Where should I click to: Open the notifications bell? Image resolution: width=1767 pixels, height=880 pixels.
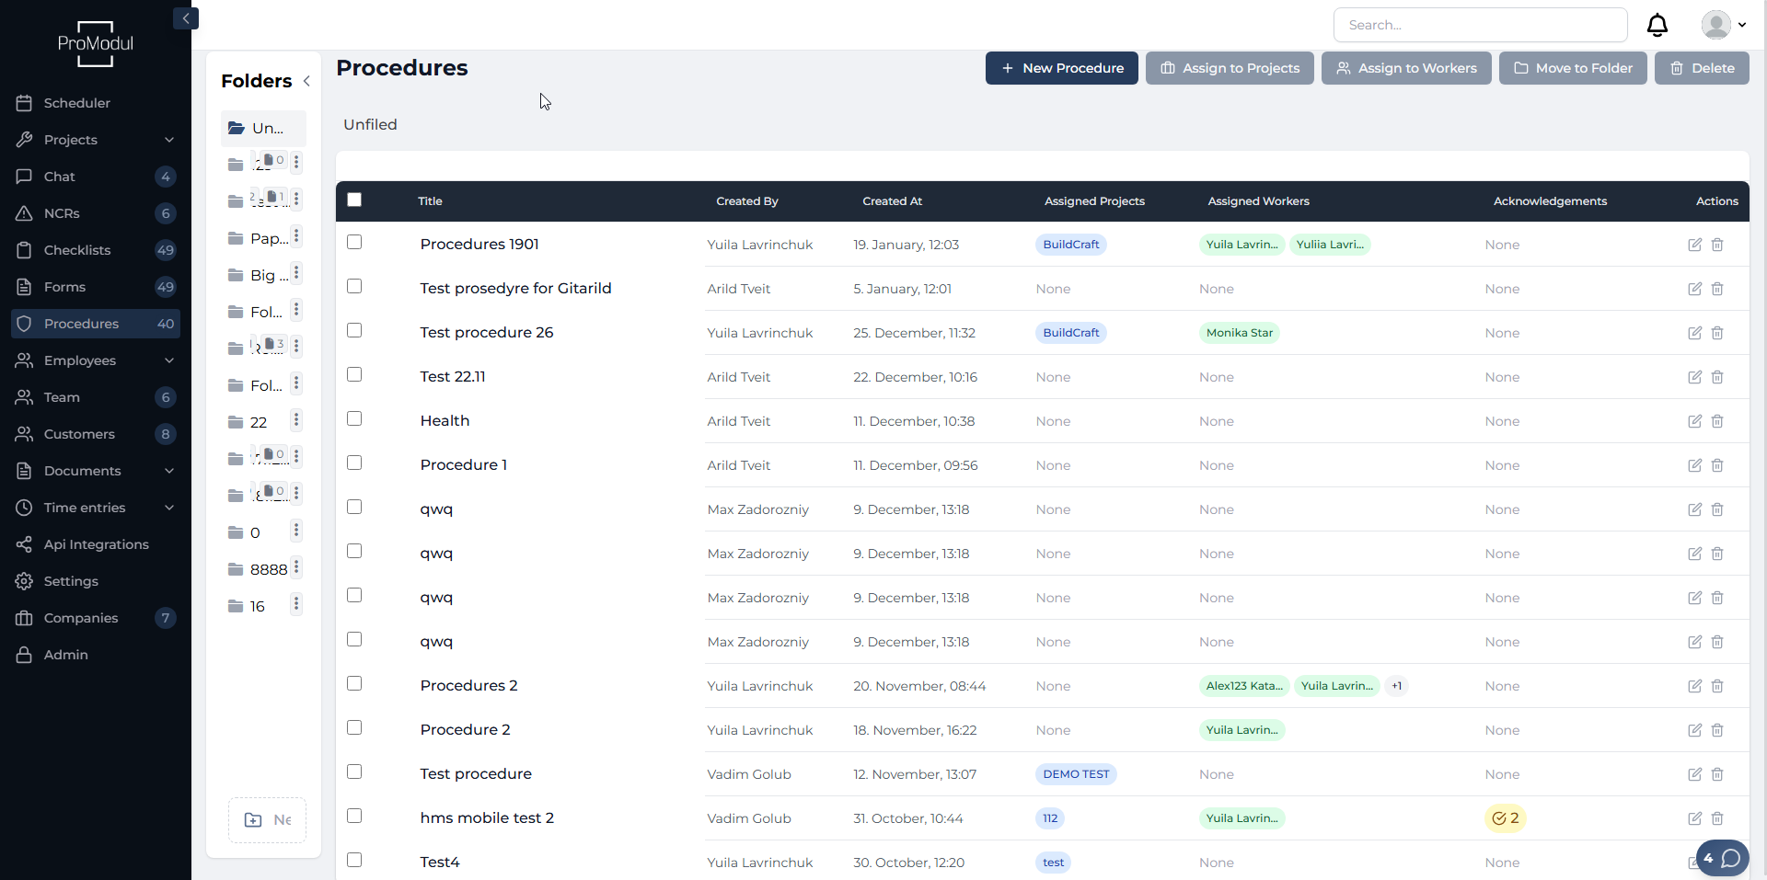(x=1657, y=25)
